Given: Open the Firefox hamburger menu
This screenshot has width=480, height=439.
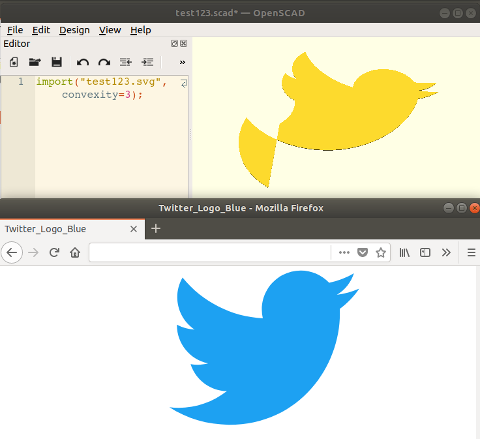Looking at the screenshot, I should coord(472,252).
